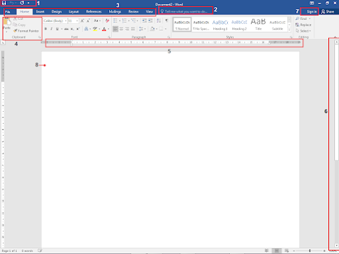Open the File tab
This screenshot has width=339, height=254.
[x=8, y=12]
